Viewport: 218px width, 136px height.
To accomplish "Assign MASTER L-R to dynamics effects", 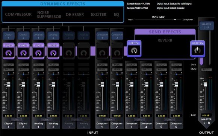I will point(206,26).
